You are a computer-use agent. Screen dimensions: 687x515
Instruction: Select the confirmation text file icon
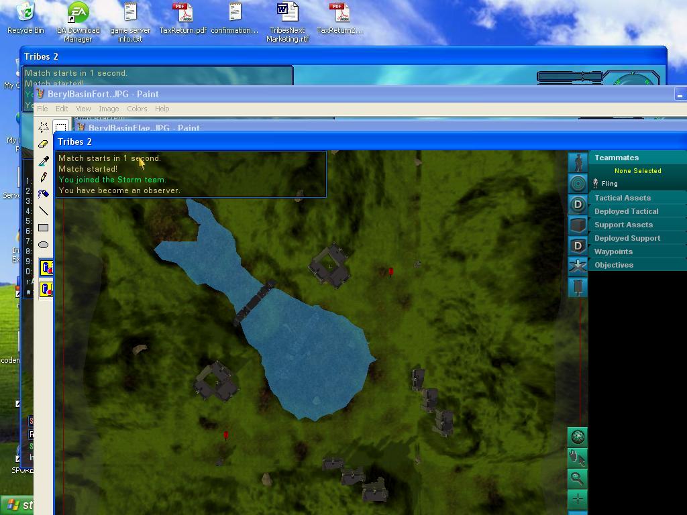[235, 18]
